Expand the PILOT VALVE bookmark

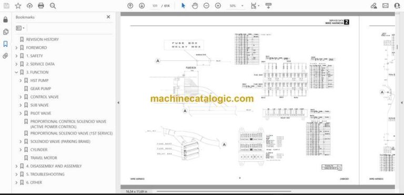21,114
